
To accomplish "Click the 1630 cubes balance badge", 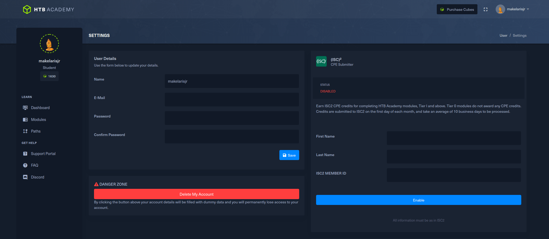I will coord(49,76).
